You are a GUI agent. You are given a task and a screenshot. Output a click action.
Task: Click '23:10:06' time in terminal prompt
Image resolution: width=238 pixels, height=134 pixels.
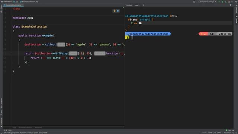(225, 34)
